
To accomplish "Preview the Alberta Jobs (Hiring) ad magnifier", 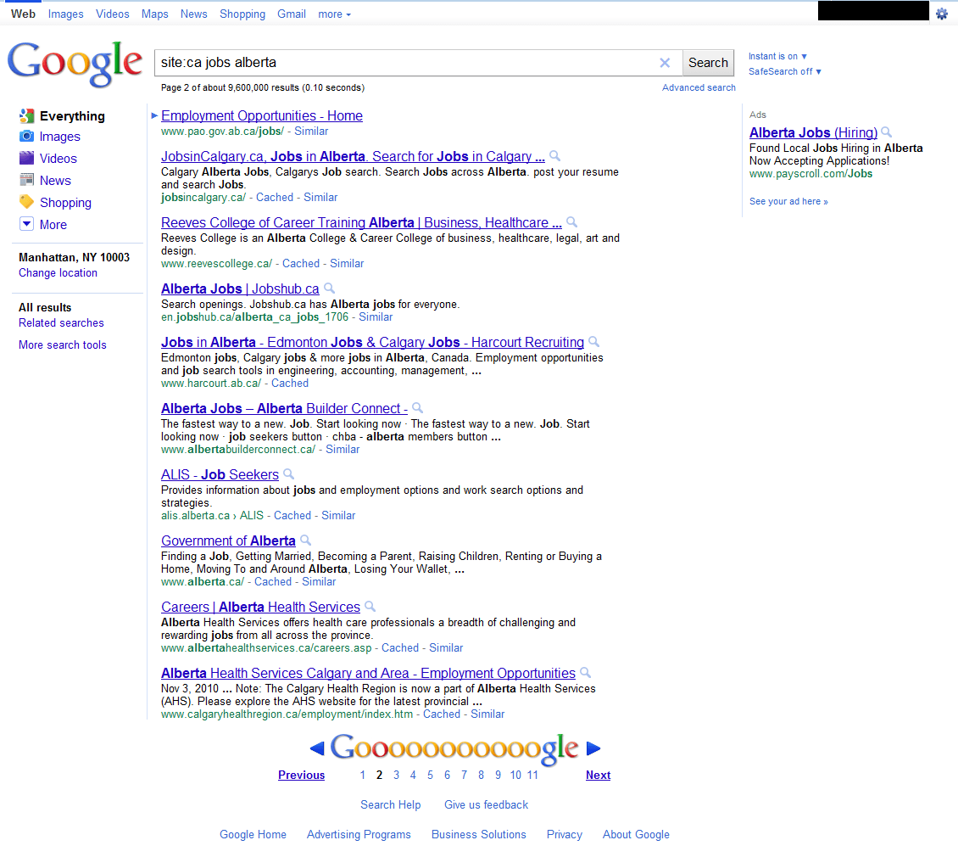I will tap(887, 132).
